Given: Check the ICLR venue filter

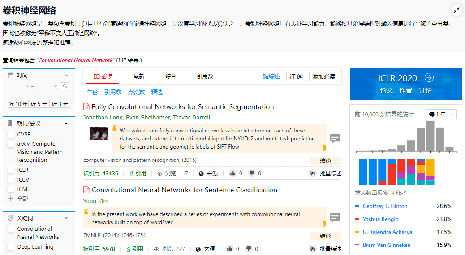Looking at the screenshot, I should (11, 170).
